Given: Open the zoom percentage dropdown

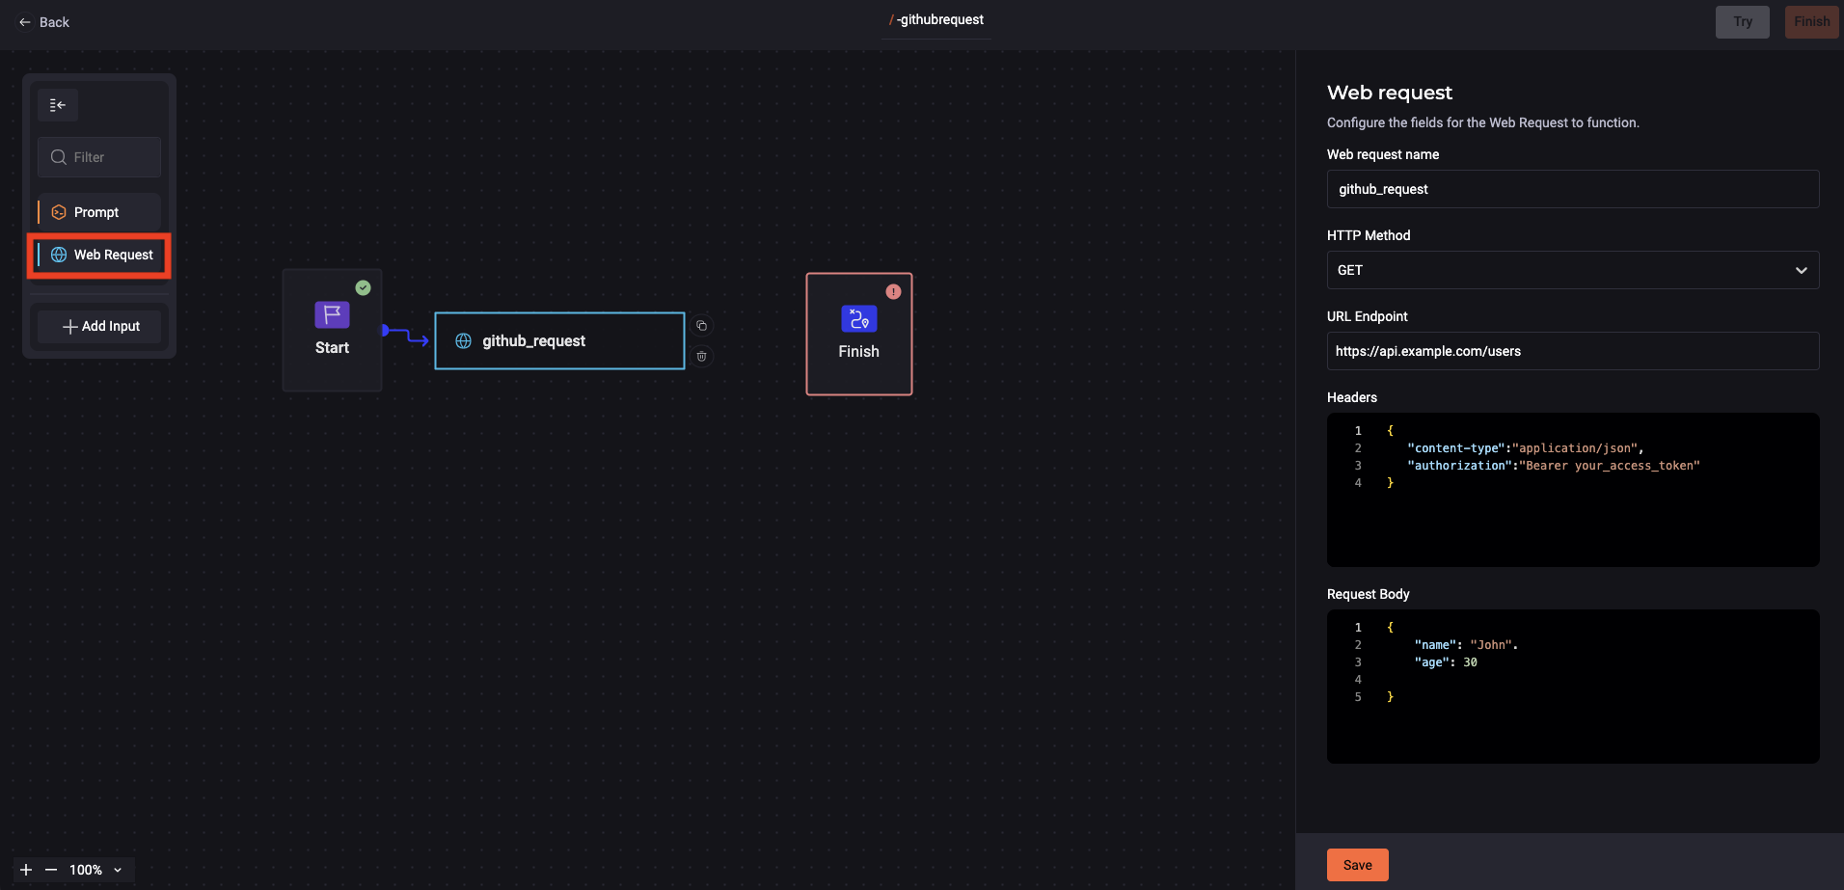Looking at the screenshot, I should click(116, 869).
